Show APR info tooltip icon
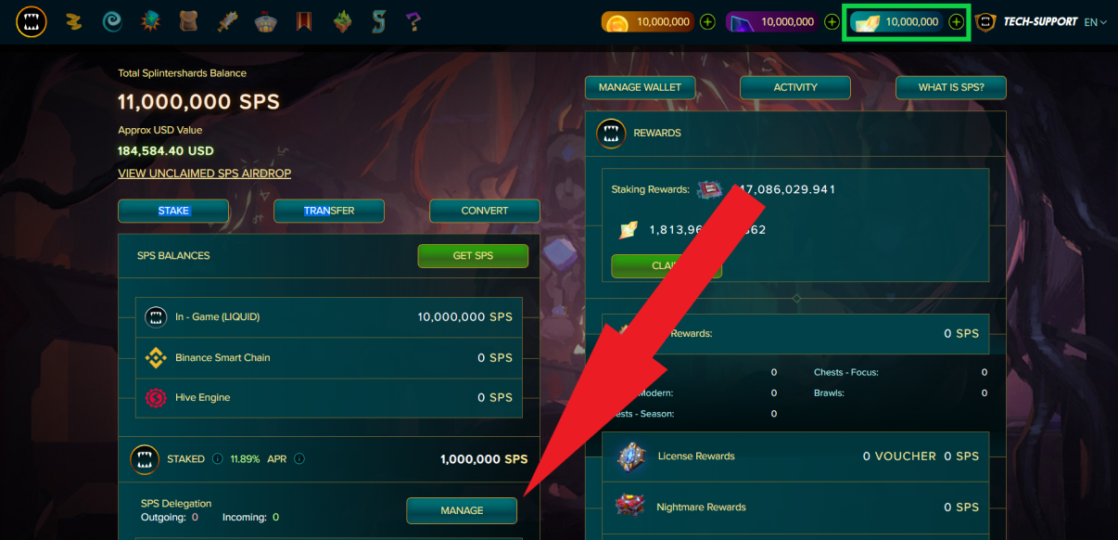Viewport: 1118px width, 540px height. (299, 458)
